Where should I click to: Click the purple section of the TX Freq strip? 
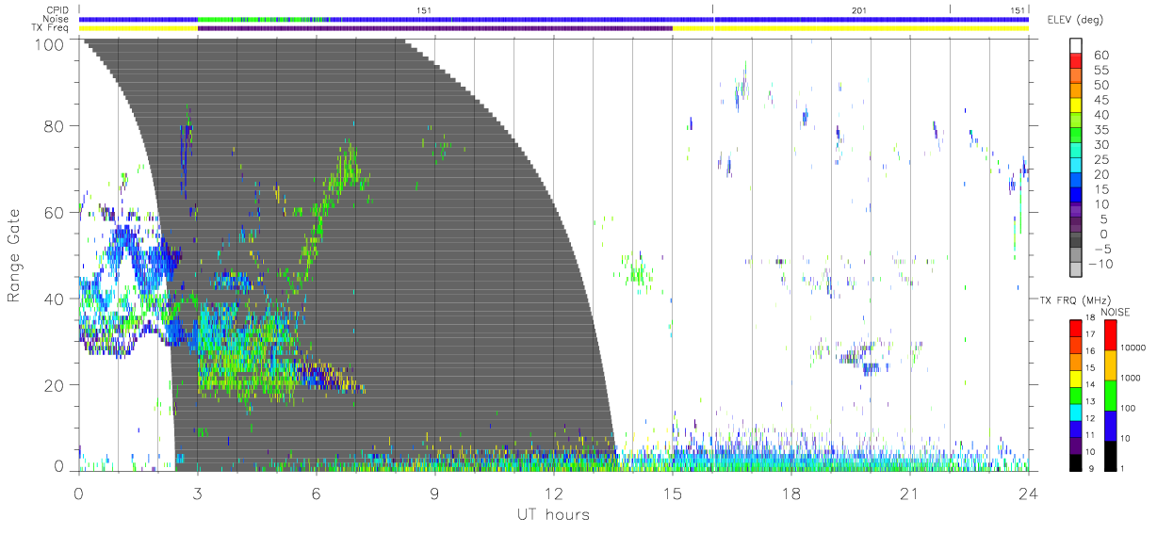pos(435,28)
